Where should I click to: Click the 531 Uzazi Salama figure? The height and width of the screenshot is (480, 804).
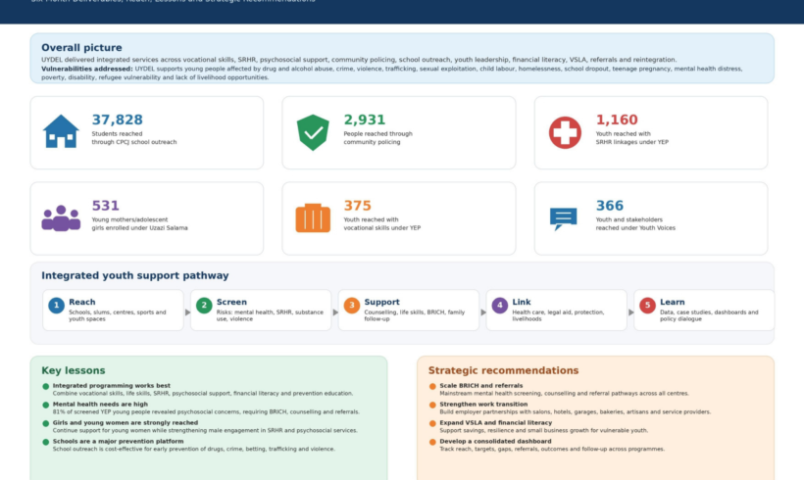coord(105,206)
